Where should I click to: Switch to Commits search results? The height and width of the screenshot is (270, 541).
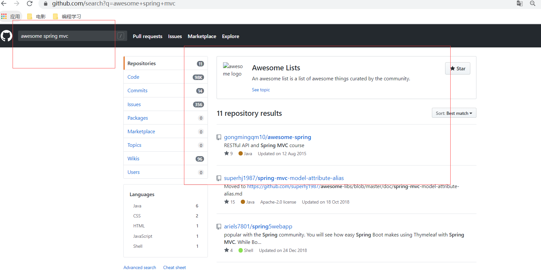click(138, 91)
